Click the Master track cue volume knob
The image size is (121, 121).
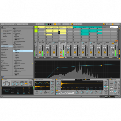point(113,55)
